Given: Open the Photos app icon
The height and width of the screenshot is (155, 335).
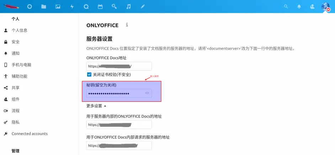Looking at the screenshot, I should tap(58, 6).
